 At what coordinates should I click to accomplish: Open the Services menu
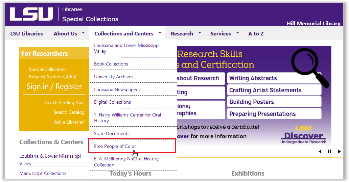pyautogui.click(x=220, y=33)
